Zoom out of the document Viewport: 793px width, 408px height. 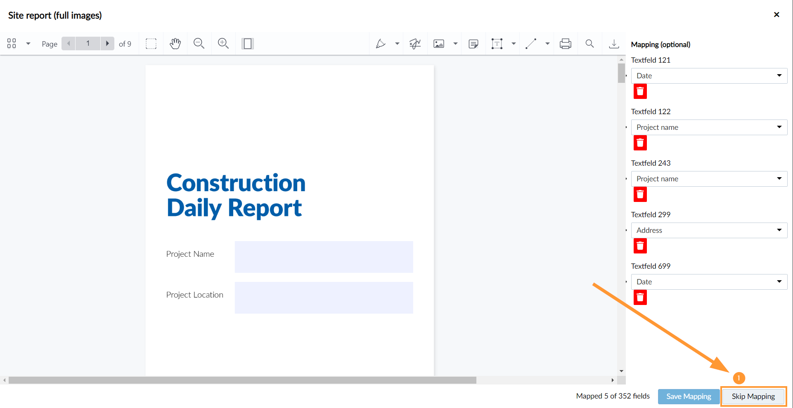pyautogui.click(x=199, y=43)
